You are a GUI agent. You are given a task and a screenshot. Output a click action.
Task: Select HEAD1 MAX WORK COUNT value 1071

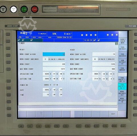point(54,69)
